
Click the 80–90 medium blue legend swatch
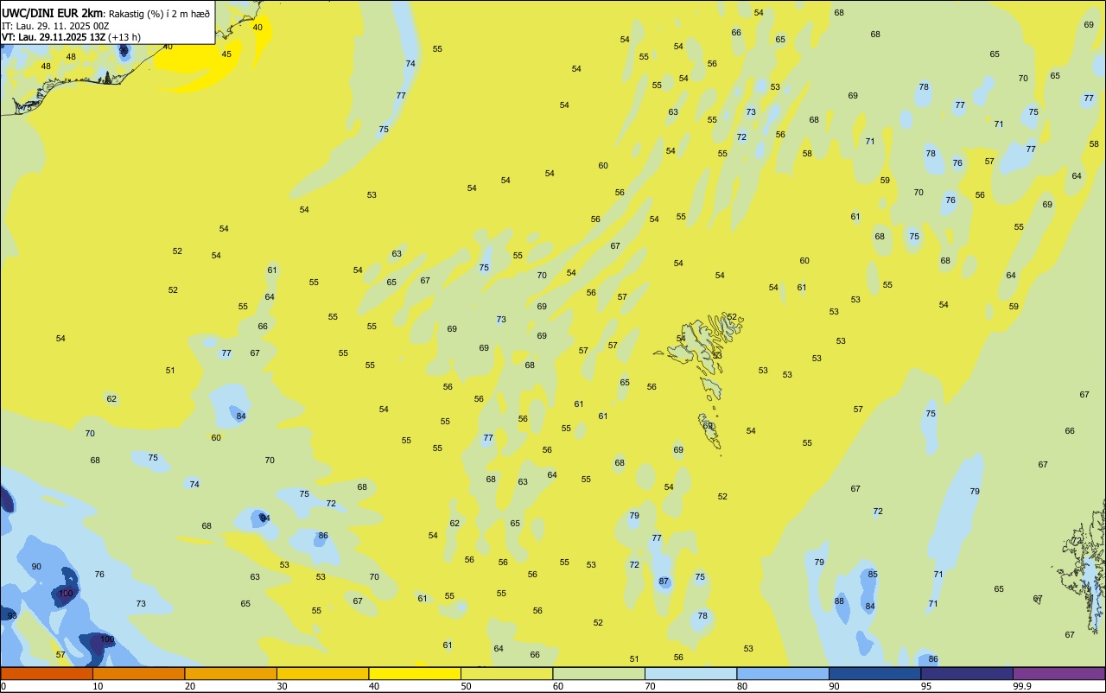783,673
